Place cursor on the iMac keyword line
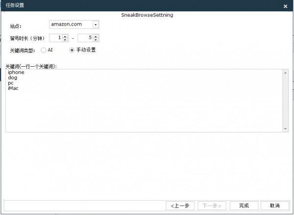This screenshot has width=294, height=215. 14,88
